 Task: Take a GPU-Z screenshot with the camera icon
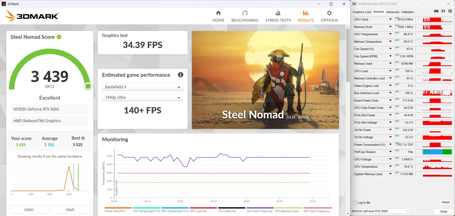click(436, 11)
